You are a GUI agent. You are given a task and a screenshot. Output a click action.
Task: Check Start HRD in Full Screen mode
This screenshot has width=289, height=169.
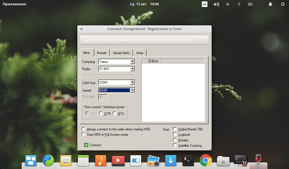pos(83,134)
